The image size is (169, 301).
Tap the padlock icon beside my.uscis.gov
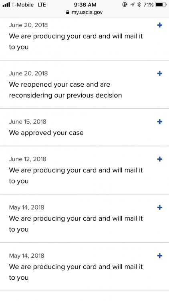point(67,12)
